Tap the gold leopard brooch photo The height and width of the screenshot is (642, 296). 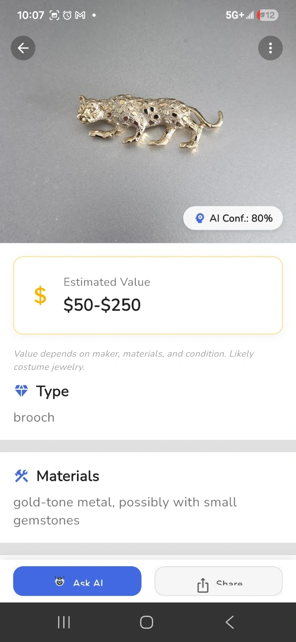149,120
